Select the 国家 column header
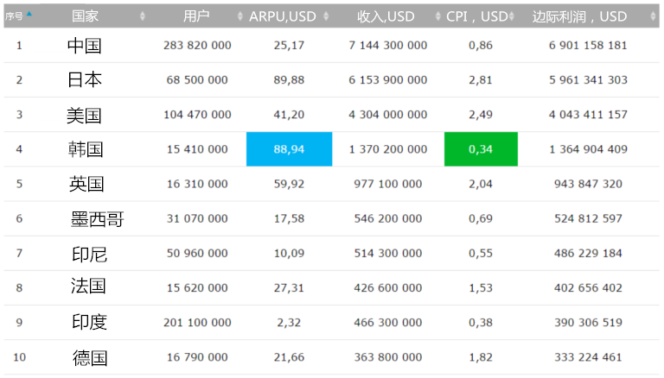This screenshot has height=378, width=664. [x=85, y=16]
